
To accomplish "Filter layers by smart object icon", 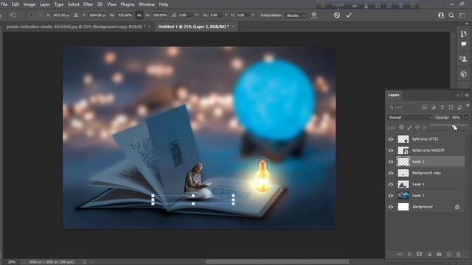I will click(x=459, y=107).
